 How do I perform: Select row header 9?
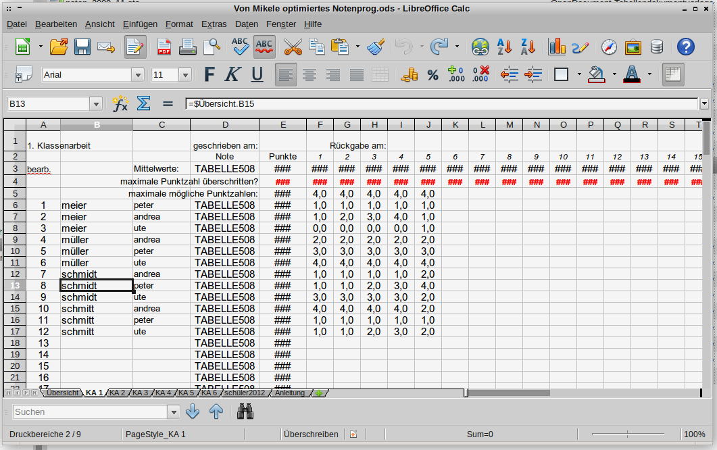click(x=15, y=240)
